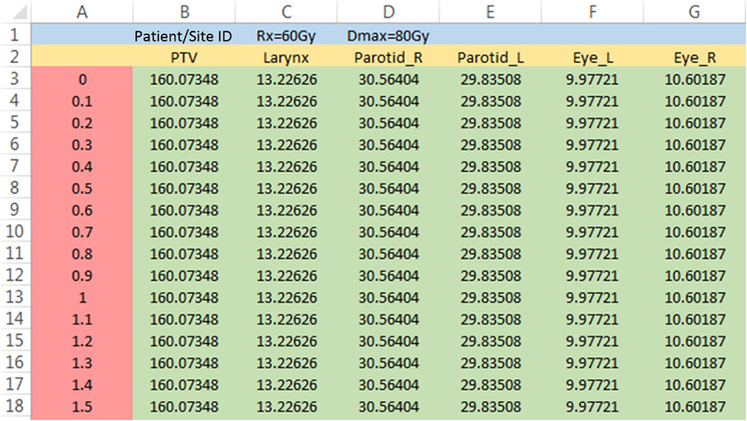Image resolution: width=747 pixels, height=421 pixels.
Task: Click the 'Eye_L' header cell
Action: pos(592,57)
